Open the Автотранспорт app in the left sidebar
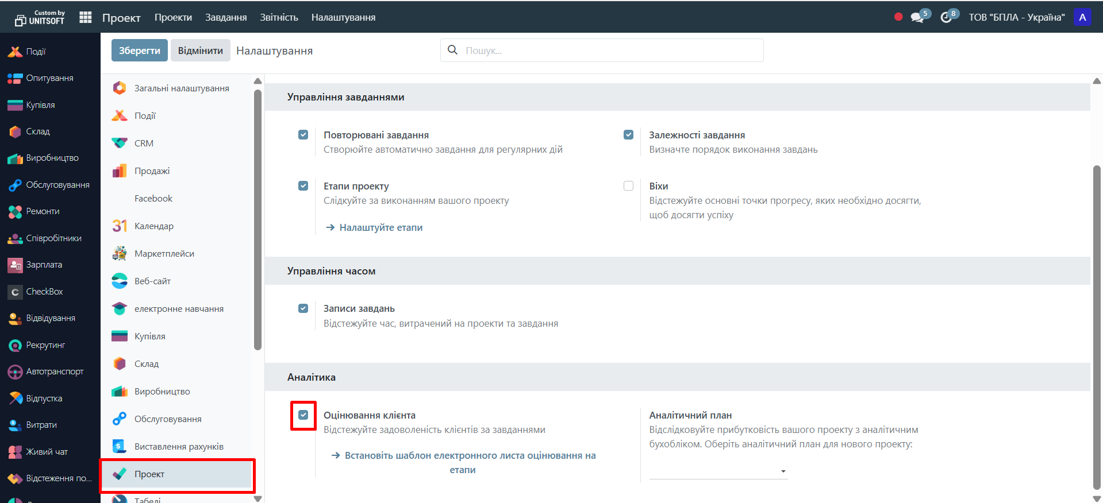1103x503 pixels. (x=54, y=372)
